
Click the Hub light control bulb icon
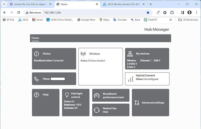(x=67, y=95)
